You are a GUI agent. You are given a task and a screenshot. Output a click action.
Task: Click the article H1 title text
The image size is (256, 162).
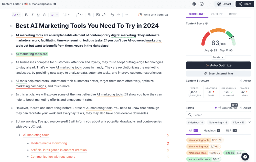click(x=87, y=26)
